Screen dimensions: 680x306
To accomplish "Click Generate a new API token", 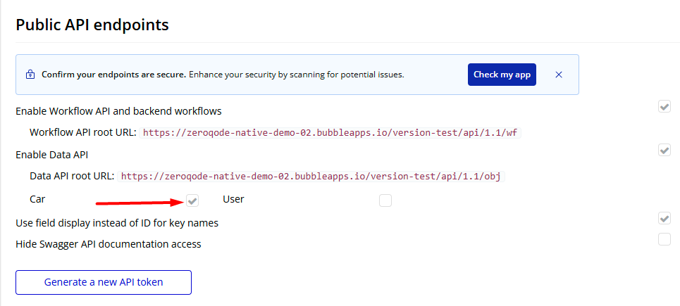I will click(x=104, y=282).
